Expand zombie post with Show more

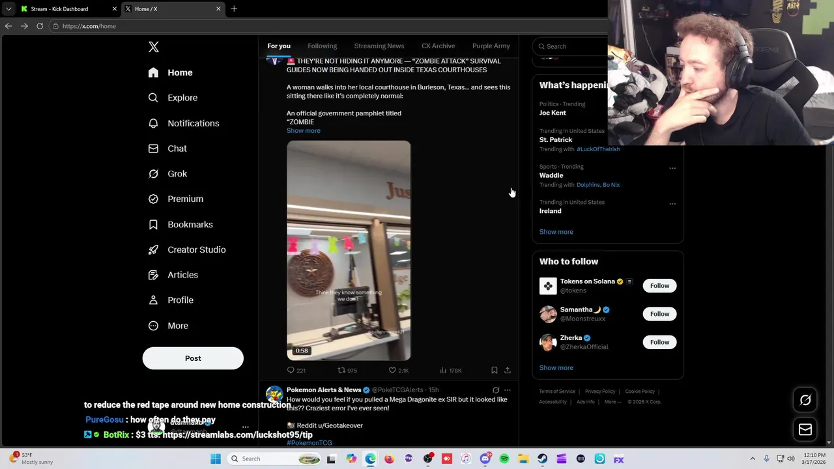coord(304,130)
